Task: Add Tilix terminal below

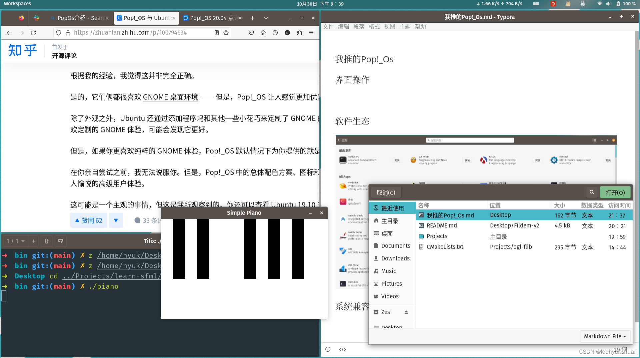Action: [61, 241]
